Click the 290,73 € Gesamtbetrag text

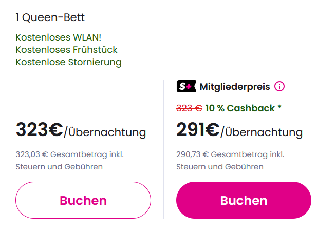(230, 154)
